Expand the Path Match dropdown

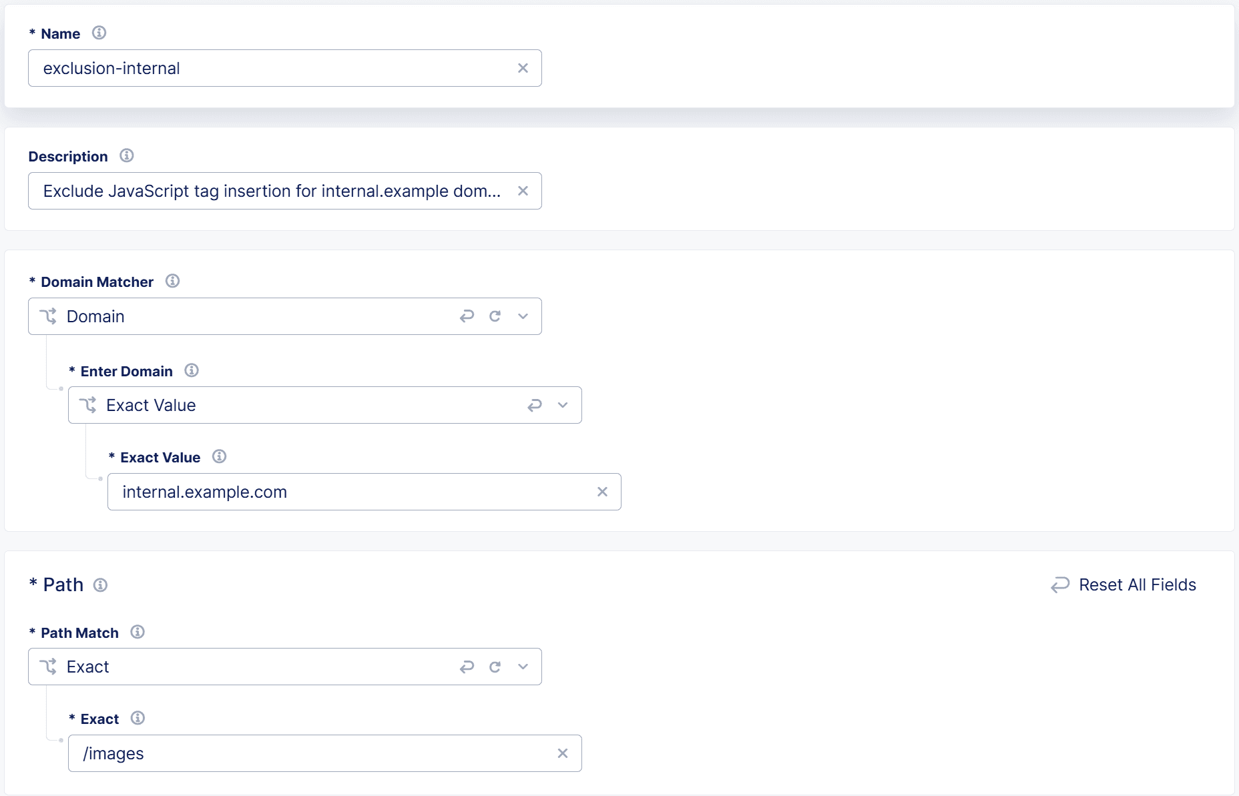click(523, 667)
